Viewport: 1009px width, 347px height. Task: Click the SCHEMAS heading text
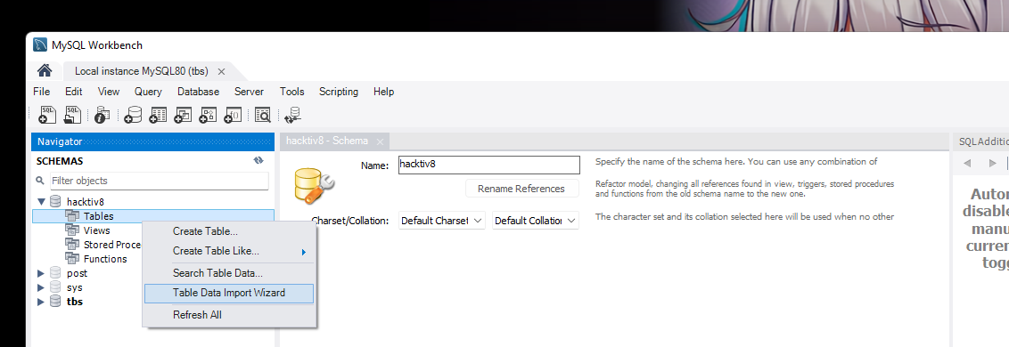coord(60,161)
